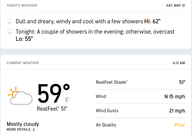Click the Wind row label
Viewport: 192px width, 137px height.
tap(101, 96)
